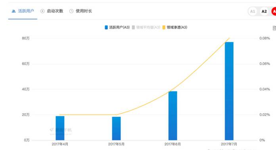Viewport: 276px width, 150px height.
Task: Click the document export icon at right
Action: pyautogui.click(x=274, y=28)
